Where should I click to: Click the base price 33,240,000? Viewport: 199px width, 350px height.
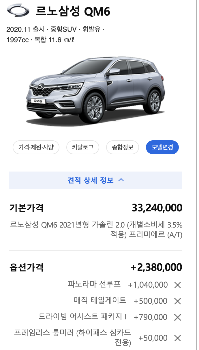[157, 208]
